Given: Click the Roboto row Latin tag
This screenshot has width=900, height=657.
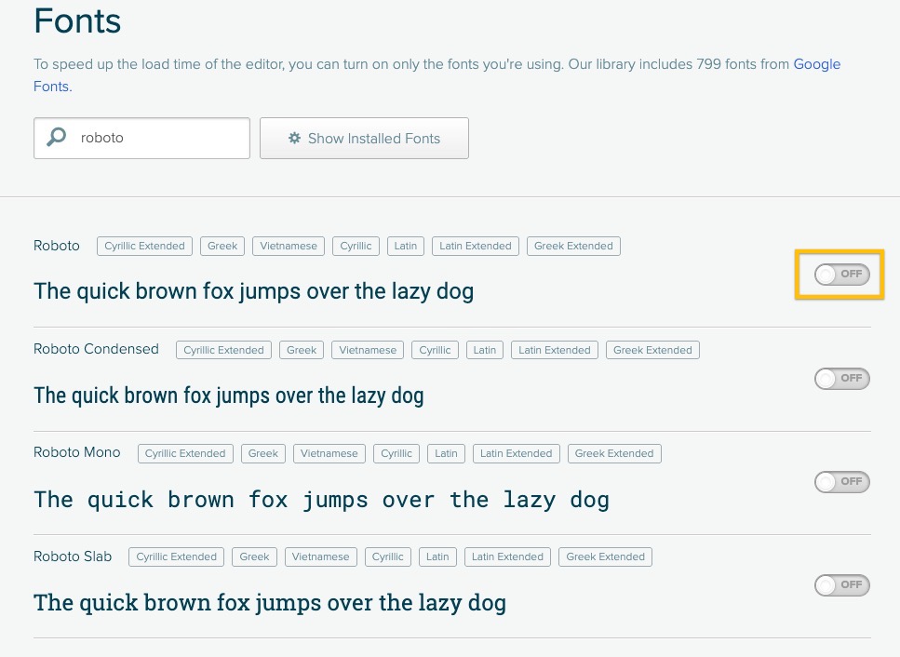Looking at the screenshot, I should pyautogui.click(x=405, y=247).
